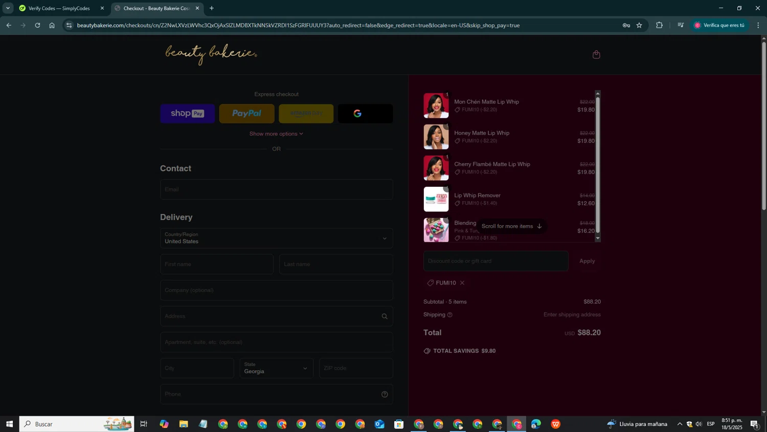The width and height of the screenshot is (767, 432).
Task: Click Honey Matte Lip Whip thumbnail
Action: tap(436, 137)
